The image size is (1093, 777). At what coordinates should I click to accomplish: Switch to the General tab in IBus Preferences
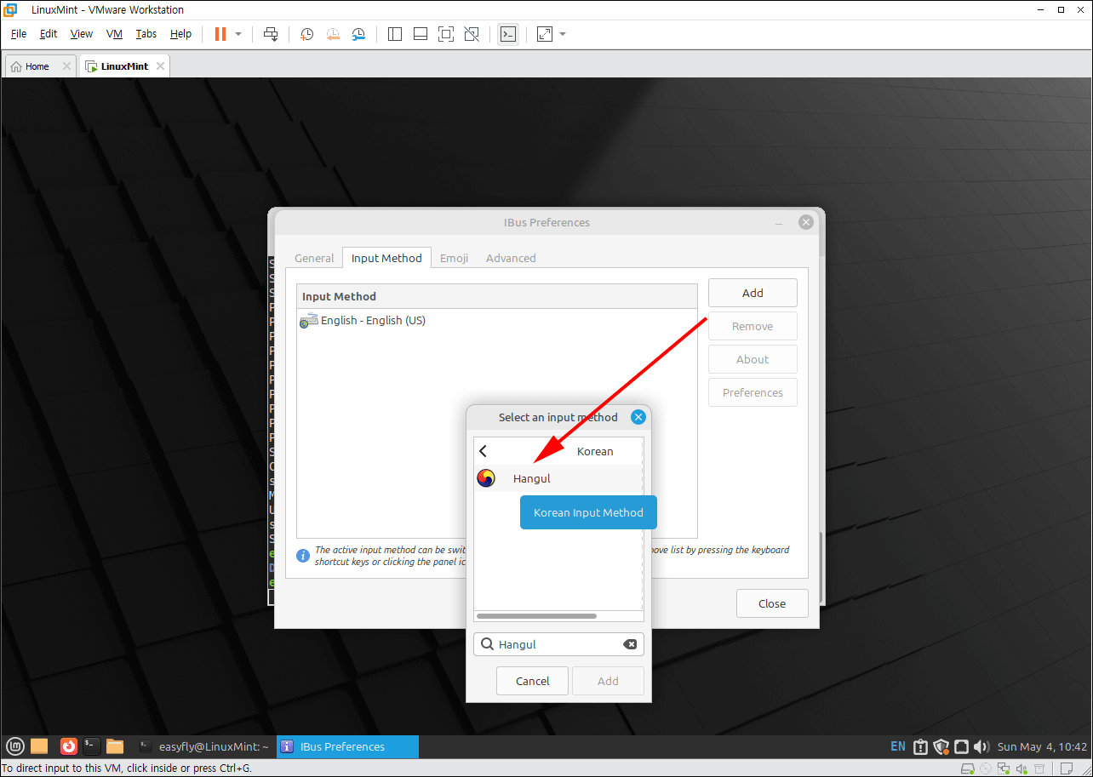(x=314, y=258)
